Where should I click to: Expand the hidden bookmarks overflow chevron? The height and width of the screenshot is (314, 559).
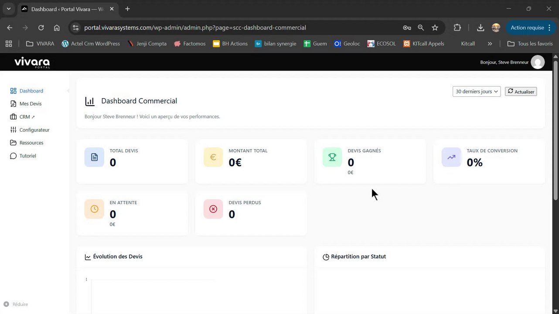490,44
